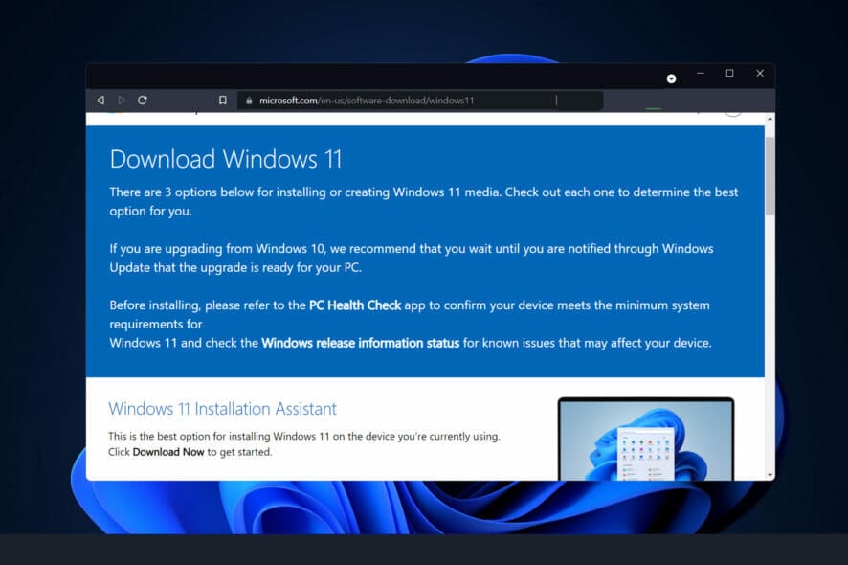Click the padlock site security icon
Image resolution: width=848 pixels, height=565 pixels.
pyautogui.click(x=249, y=100)
